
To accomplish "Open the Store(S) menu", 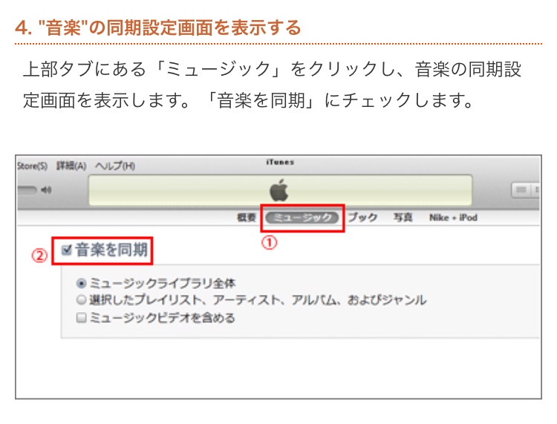I will click(33, 166).
